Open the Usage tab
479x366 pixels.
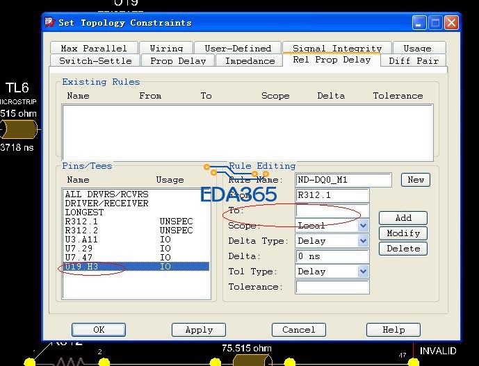[x=419, y=48]
